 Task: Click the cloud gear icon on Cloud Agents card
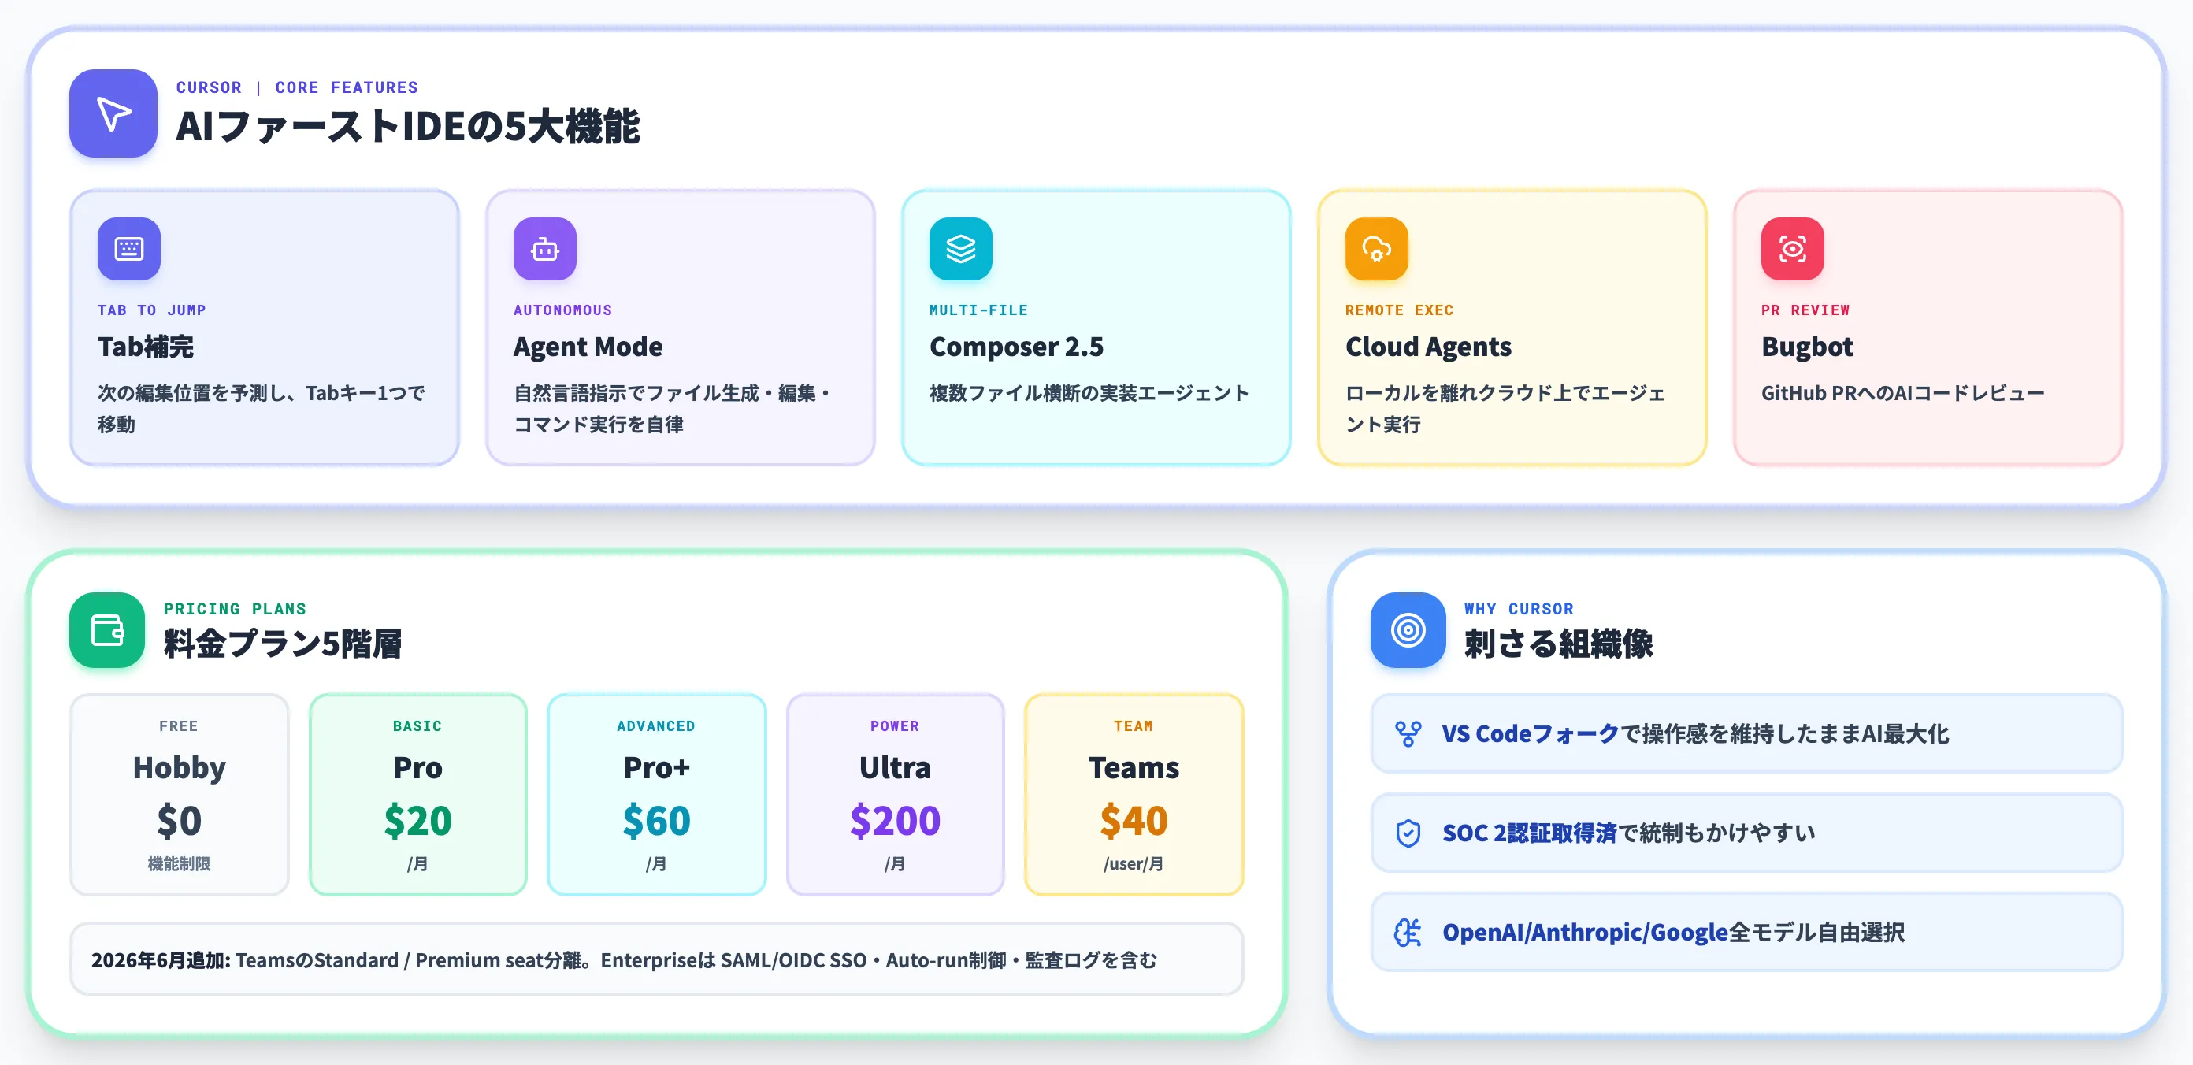pos(1377,249)
